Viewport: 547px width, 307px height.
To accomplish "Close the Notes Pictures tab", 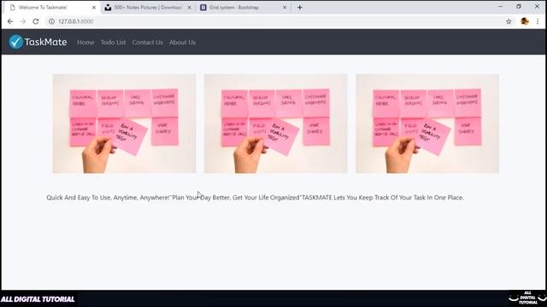I will tap(189, 8).
